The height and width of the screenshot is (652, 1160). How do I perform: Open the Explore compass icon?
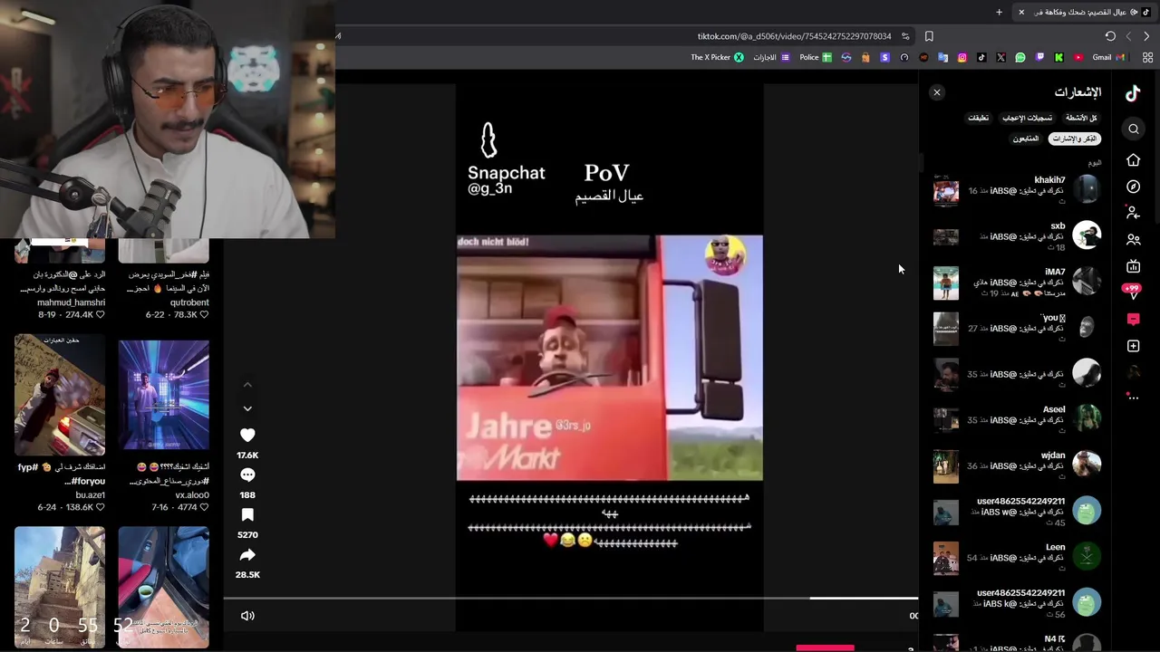click(x=1133, y=187)
